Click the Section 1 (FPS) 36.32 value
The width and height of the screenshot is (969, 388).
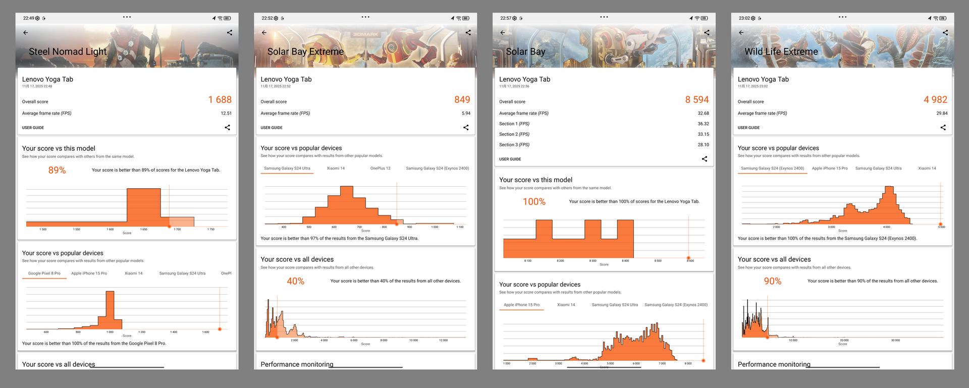click(704, 124)
